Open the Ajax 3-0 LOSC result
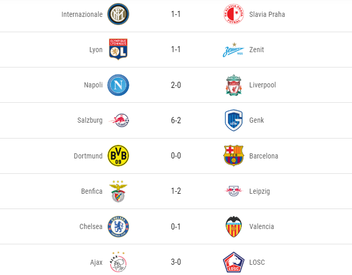This screenshot has height=275, width=352. coord(176,262)
